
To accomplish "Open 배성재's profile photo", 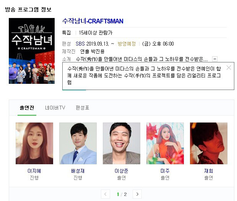I will coord(78,143).
